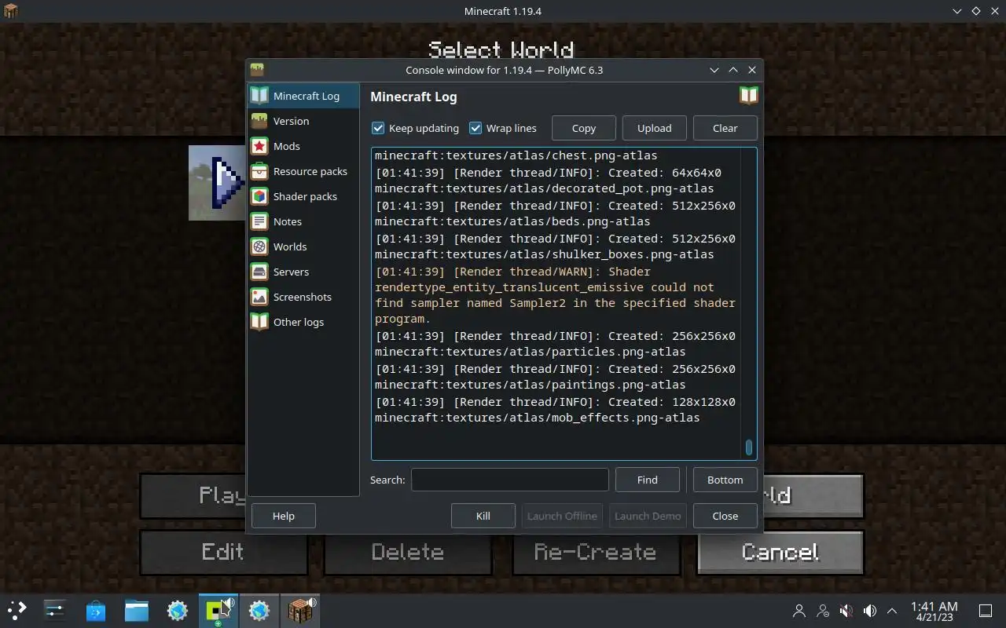Toggle the Keep updating checkbox
The width and height of the screenshot is (1006, 628).
click(378, 128)
